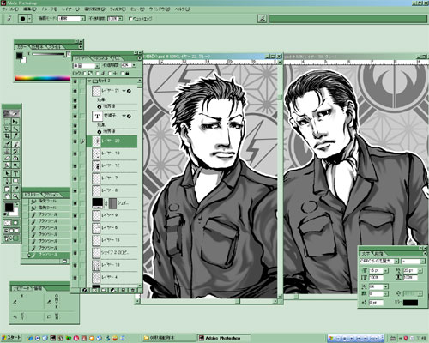The width and height of the screenshot is (429, 343).
Task: Collapse effects triangle on レイヤー 21
Action: tap(124, 91)
